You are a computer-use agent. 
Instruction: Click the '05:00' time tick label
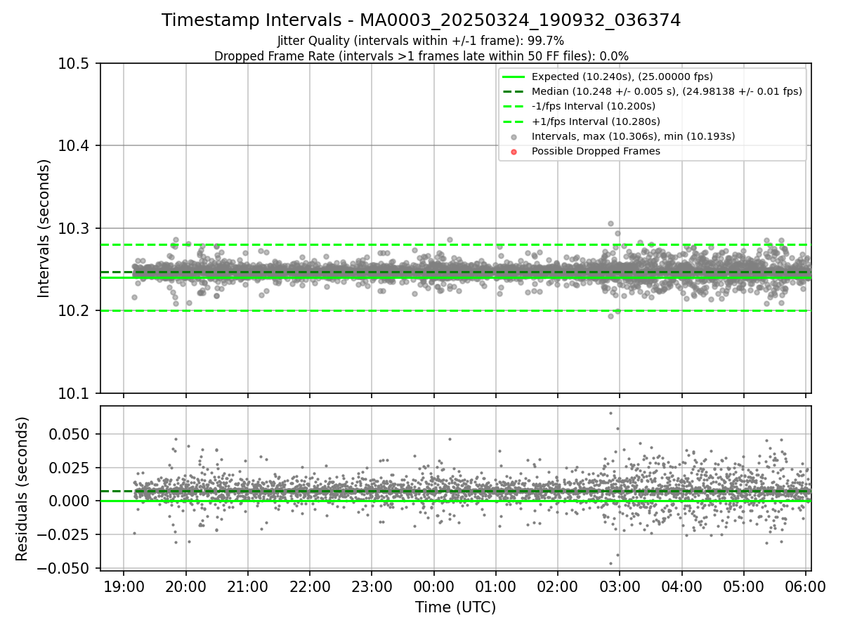[x=743, y=587]
